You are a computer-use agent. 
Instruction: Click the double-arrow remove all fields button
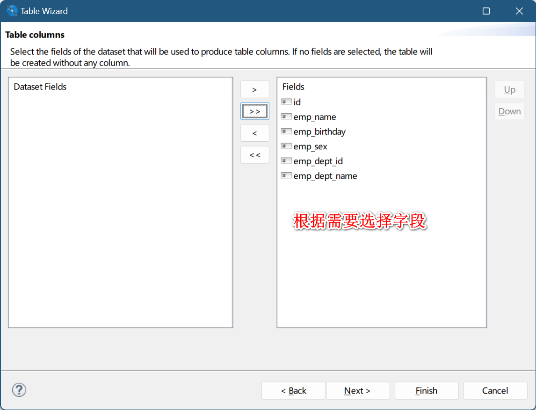click(x=254, y=154)
